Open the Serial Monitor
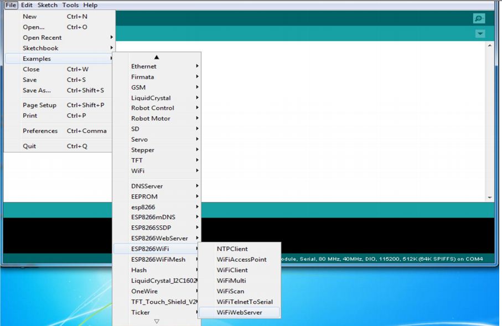The image size is (502, 326). coord(480,18)
